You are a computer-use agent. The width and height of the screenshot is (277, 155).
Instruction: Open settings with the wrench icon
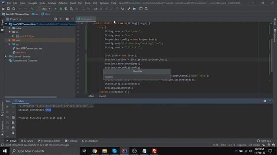pos(129,9)
